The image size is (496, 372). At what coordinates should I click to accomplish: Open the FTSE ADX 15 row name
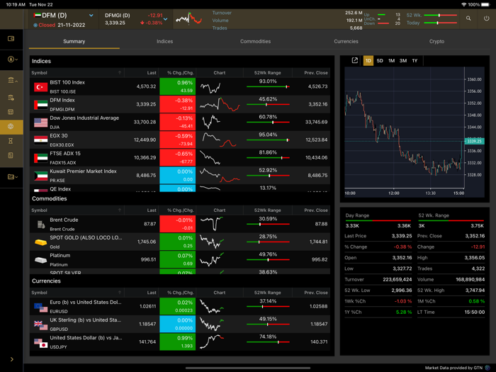coord(65,154)
